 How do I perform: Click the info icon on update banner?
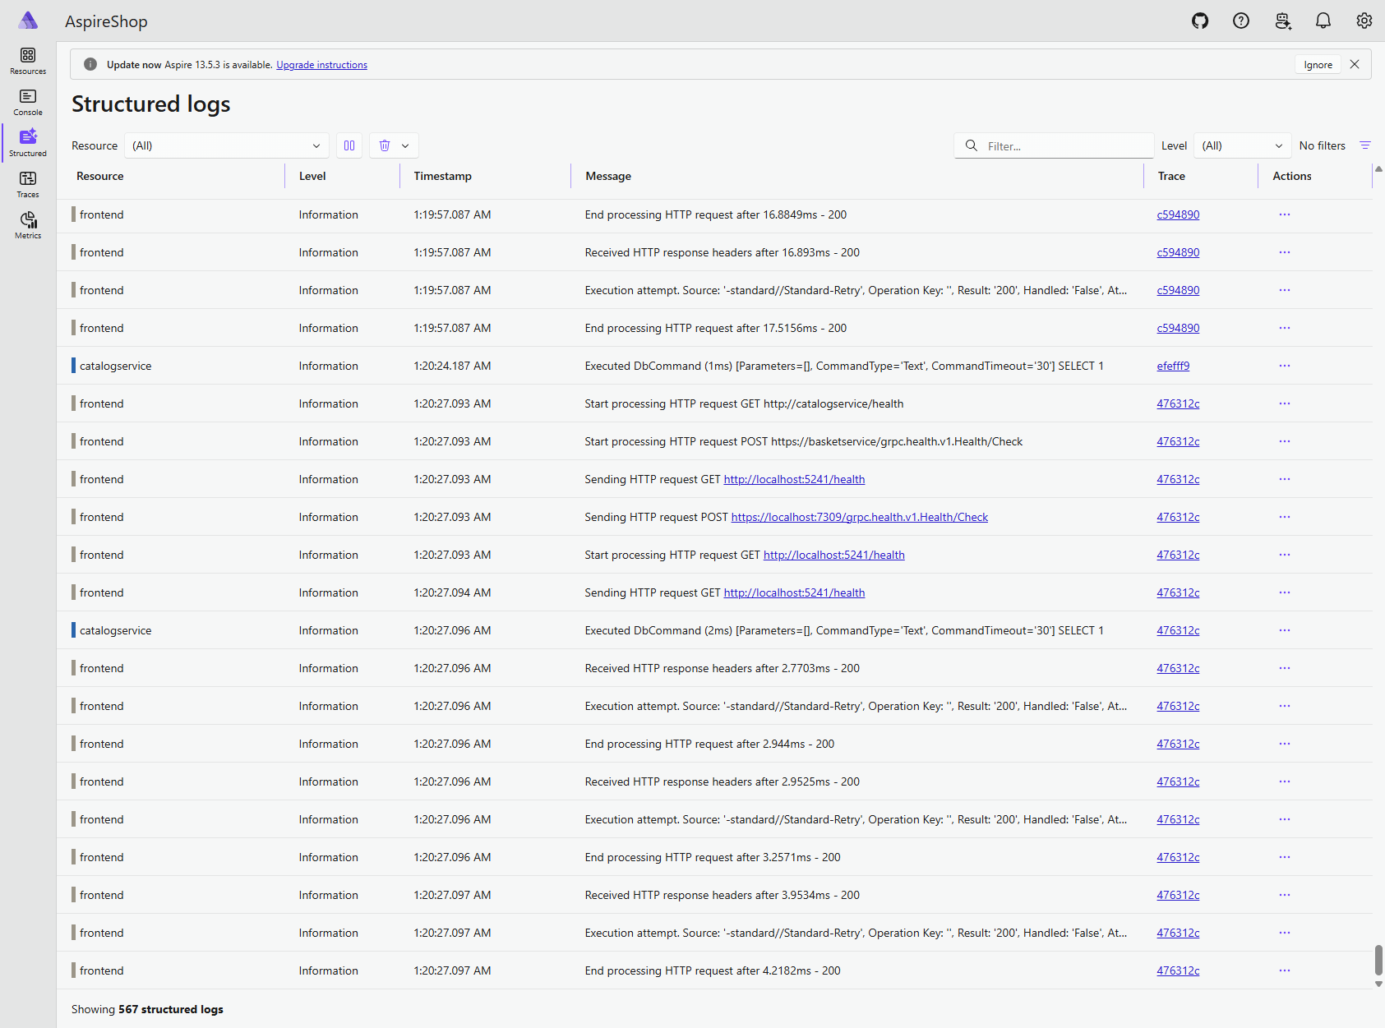click(90, 64)
